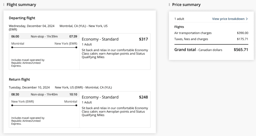Click Non-stop - 1hr39m duration text
The width and height of the screenshot is (256, 136).
tap(44, 36)
